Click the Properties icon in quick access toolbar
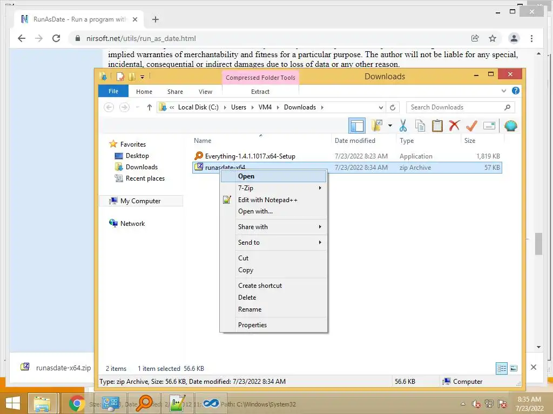553x414 pixels. (x=120, y=77)
